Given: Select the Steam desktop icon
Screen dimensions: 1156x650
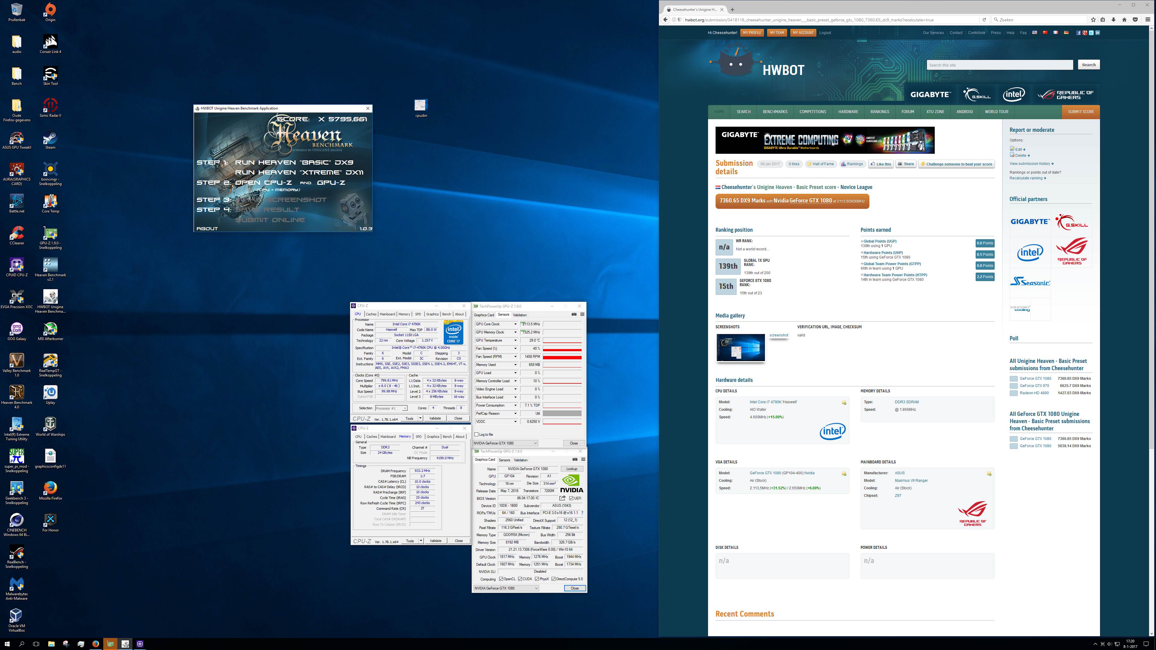Looking at the screenshot, I should coord(50,141).
